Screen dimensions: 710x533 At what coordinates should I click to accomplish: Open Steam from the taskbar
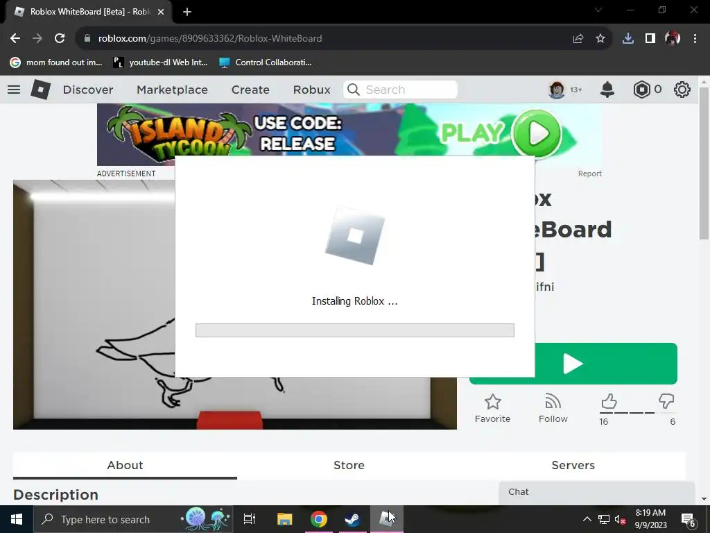[x=353, y=519]
